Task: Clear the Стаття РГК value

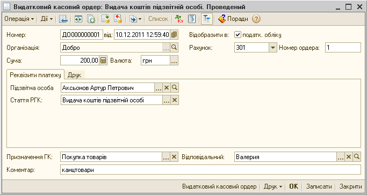Action: coord(175,101)
